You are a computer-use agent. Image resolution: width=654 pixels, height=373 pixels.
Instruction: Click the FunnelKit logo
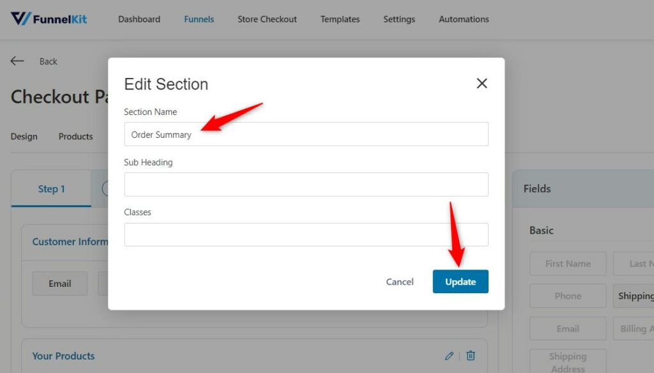[x=49, y=19]
